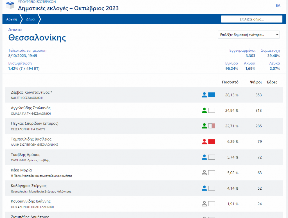The height and width of the screenshot is (218, 288).
Task: Open the 'Επιλέξτε δήμο...' selector
Action: tap(251, 19)
